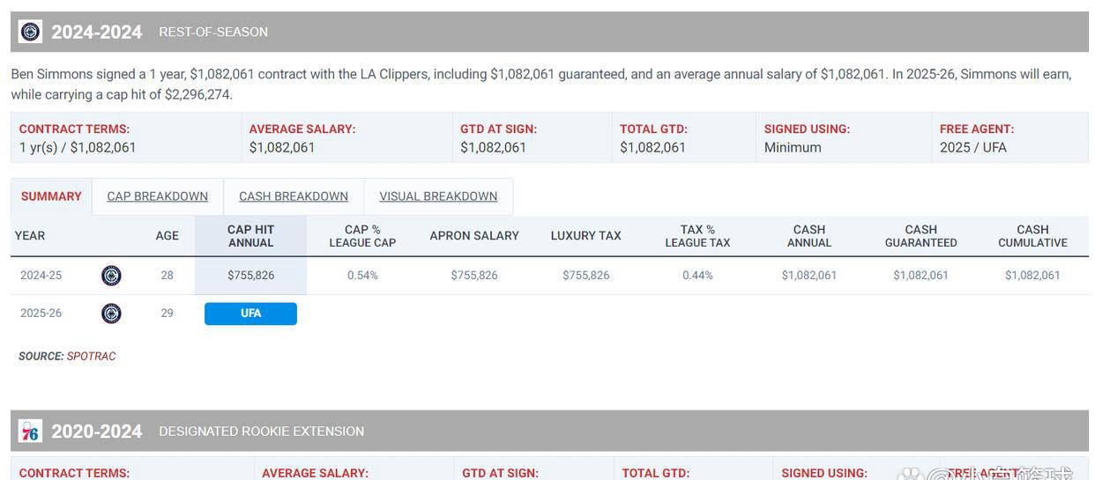Click the blue UFA badge for 2025-26
Image resolution: width=1095 pixels, height=480 pixels.
[x=250, y=314]
